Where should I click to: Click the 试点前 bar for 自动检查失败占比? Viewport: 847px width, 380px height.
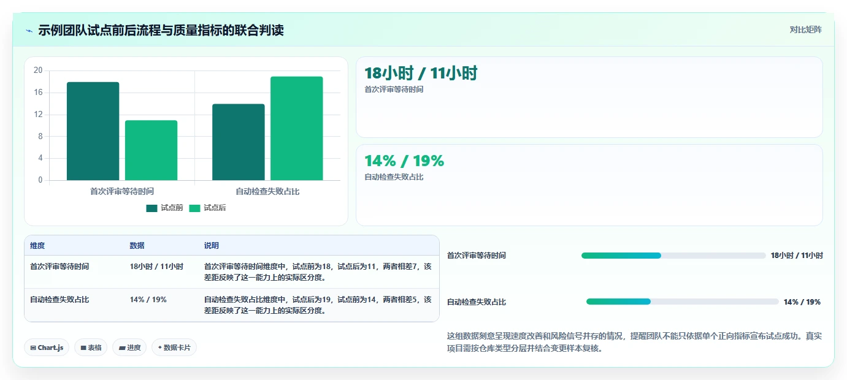pos(239,142)
